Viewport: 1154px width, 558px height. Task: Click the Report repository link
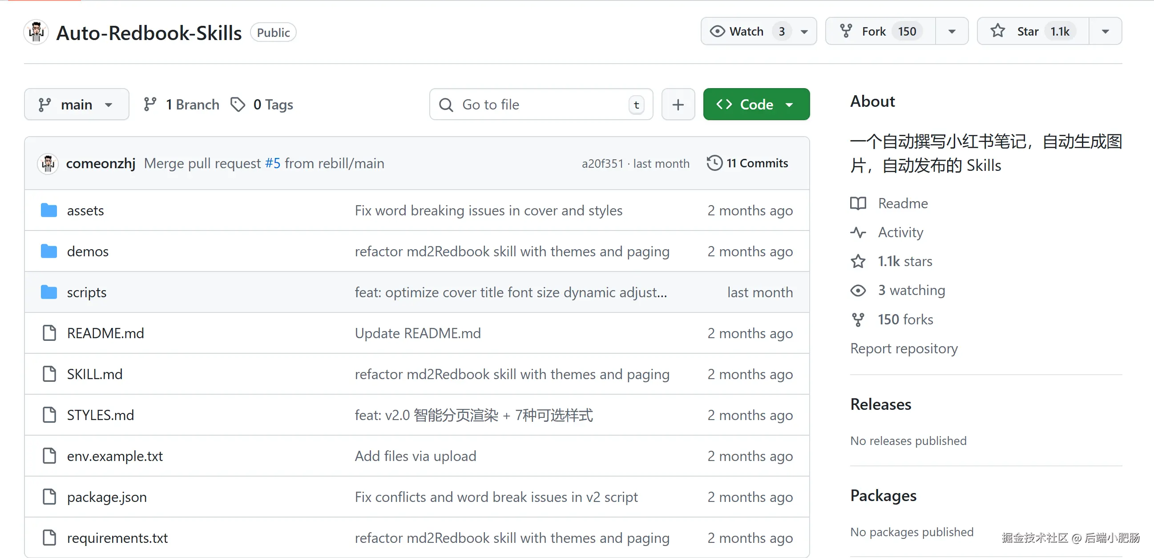coord(904,348)
